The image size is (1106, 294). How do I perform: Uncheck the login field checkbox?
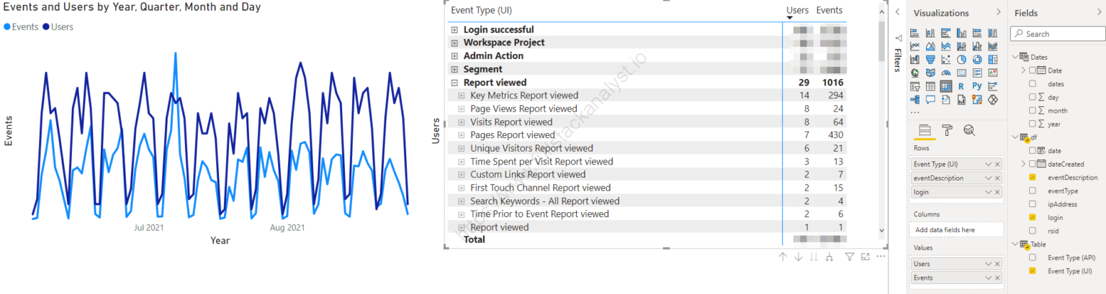point(1033,217)
